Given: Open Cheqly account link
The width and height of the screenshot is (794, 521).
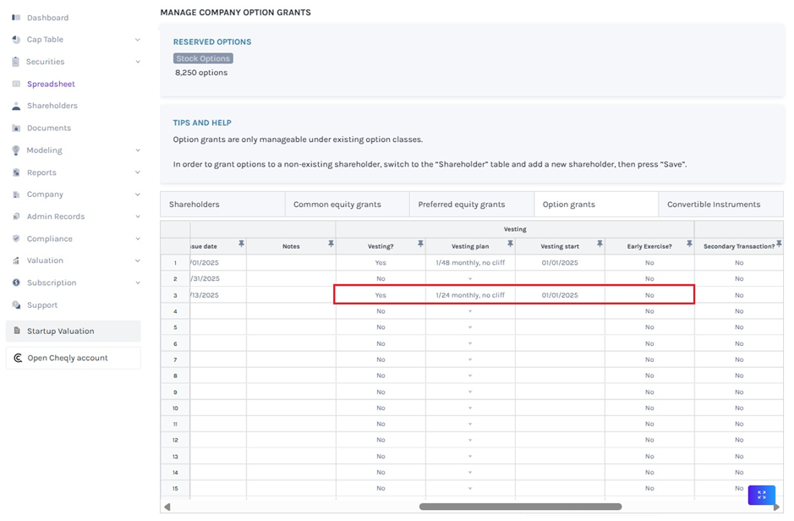Looking at the screenshot, I should [68, 358].
